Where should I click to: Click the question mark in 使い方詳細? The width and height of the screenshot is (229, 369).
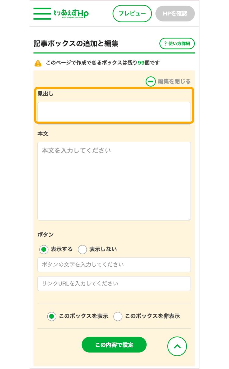pyautogui.click(x=165, y=44)
